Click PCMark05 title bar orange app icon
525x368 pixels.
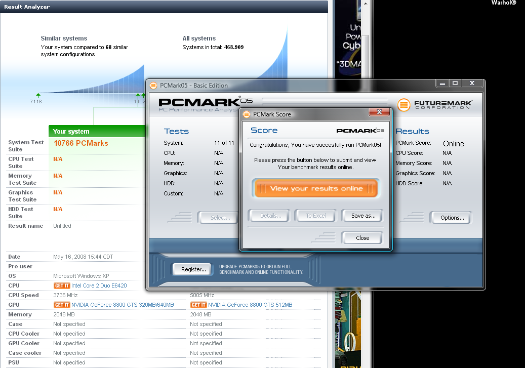tap(153, 86)
